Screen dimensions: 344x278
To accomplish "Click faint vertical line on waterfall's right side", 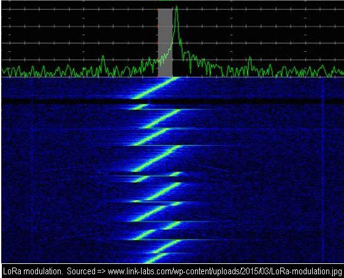I will (x=323, y=170).
